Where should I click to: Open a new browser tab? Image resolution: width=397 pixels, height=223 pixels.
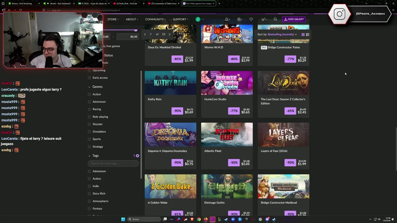point(219,3)
